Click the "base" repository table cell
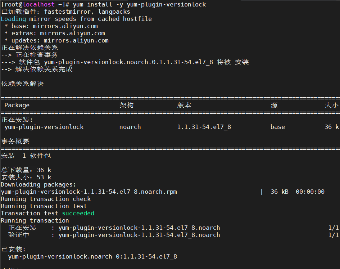The image size is (340, 269). 277,127
